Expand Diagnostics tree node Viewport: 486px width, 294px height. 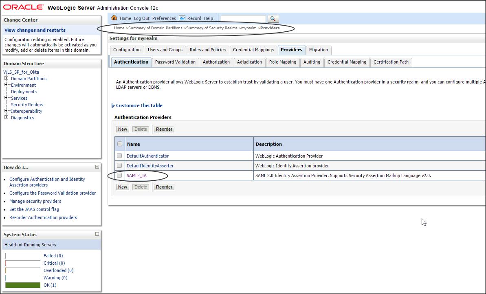coord(6,117)
